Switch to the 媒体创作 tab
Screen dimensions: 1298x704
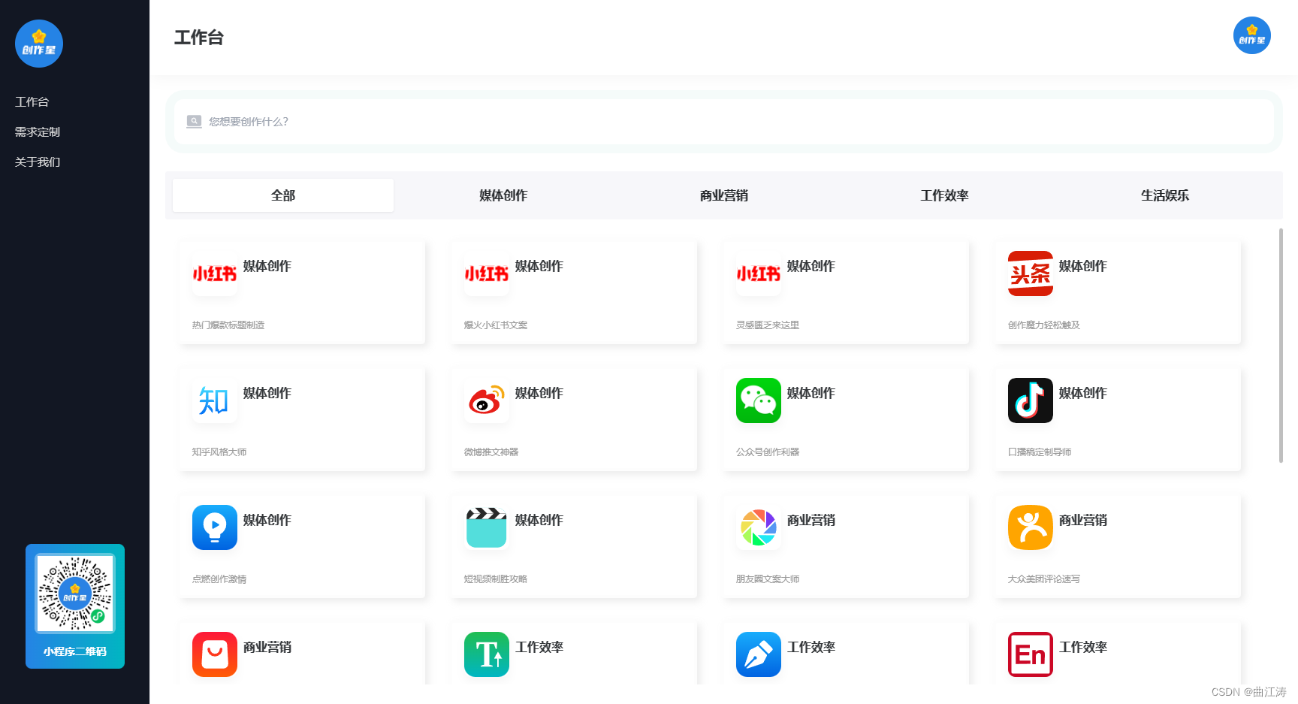[503, 195]
